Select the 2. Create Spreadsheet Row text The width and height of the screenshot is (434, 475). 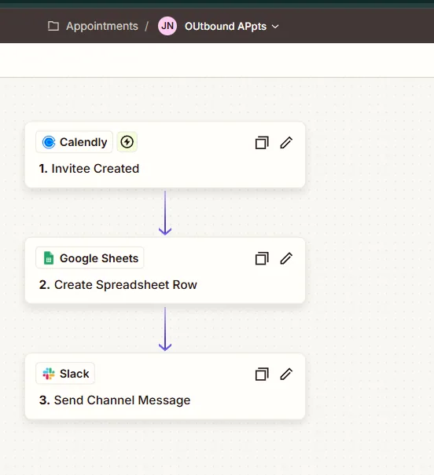click(118, 285)
